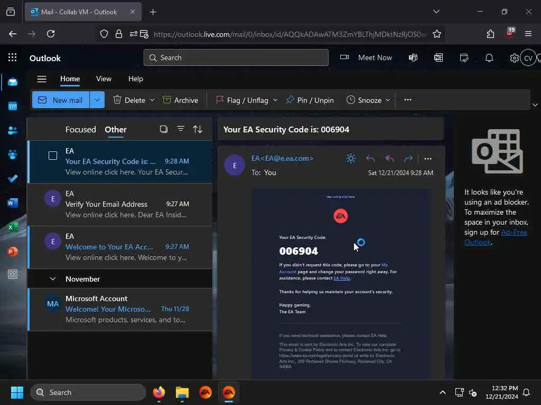This screenshot has width=541, height=405.
Task: Open More apps in sidebar
Action: 13,274
